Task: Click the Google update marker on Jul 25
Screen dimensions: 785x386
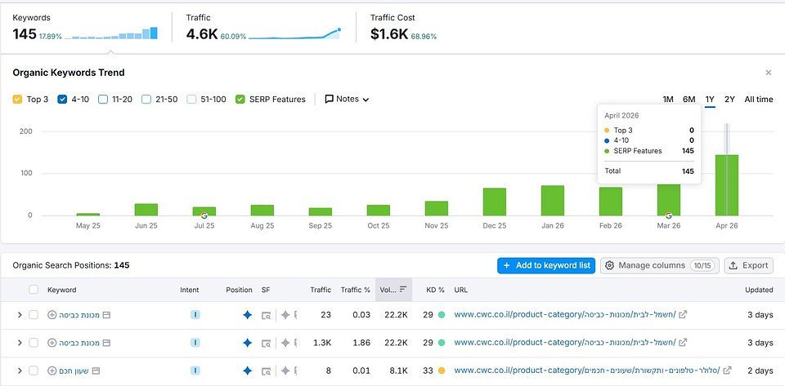Action: pos(204,215)
